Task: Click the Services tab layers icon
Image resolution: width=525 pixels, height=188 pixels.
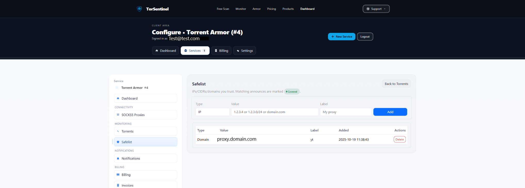Action: [186, 51]
